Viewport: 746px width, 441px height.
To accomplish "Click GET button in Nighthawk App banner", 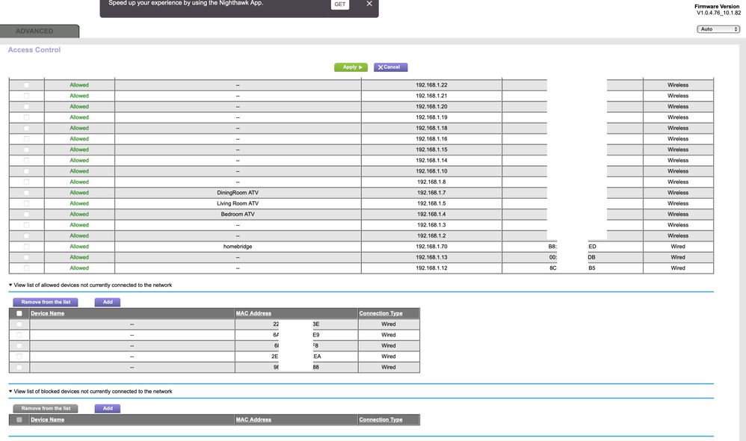I will tap(339, 4).
